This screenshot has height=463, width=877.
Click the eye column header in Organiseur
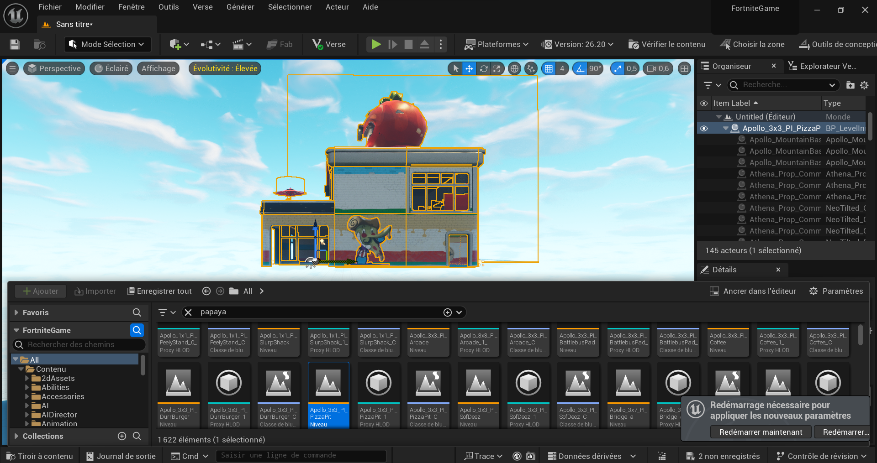pyautogui.click(x=704, y=104)
